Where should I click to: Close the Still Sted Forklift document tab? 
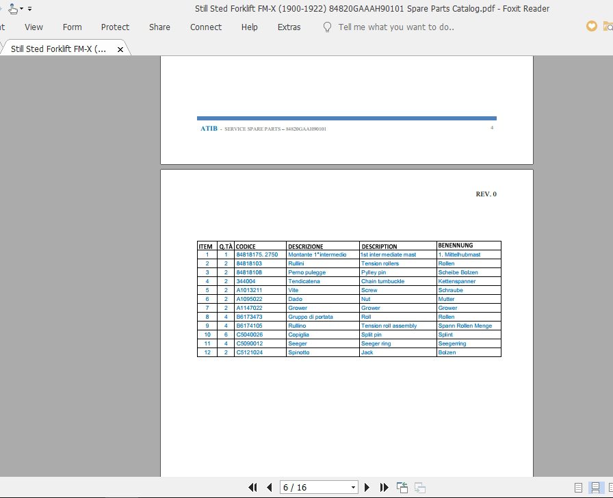tap(120, 49)
